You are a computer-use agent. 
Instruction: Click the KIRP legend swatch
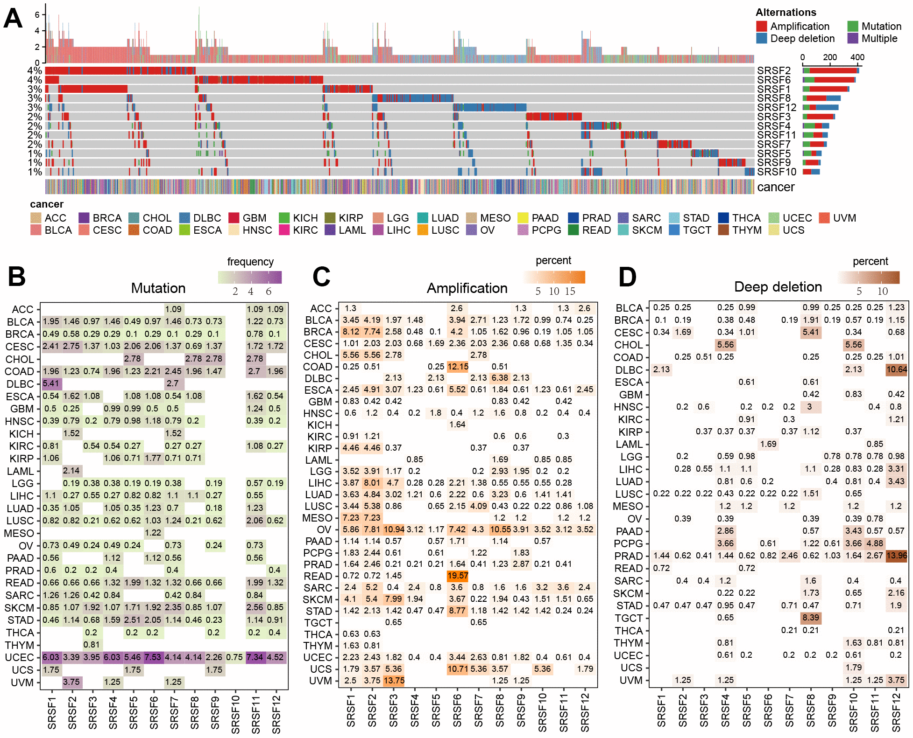330,218
